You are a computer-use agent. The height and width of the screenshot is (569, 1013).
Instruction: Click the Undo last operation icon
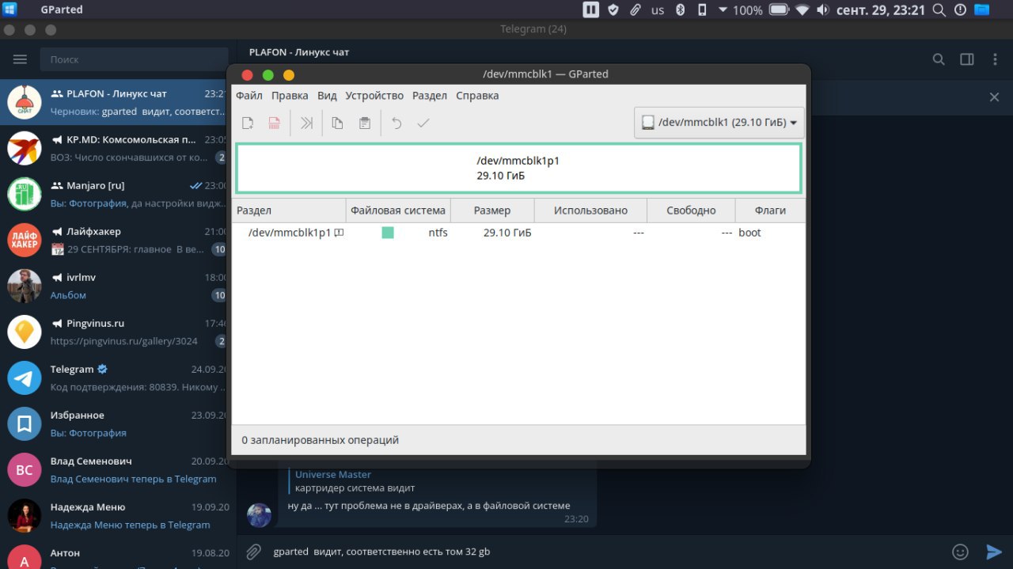pos(396,123)
